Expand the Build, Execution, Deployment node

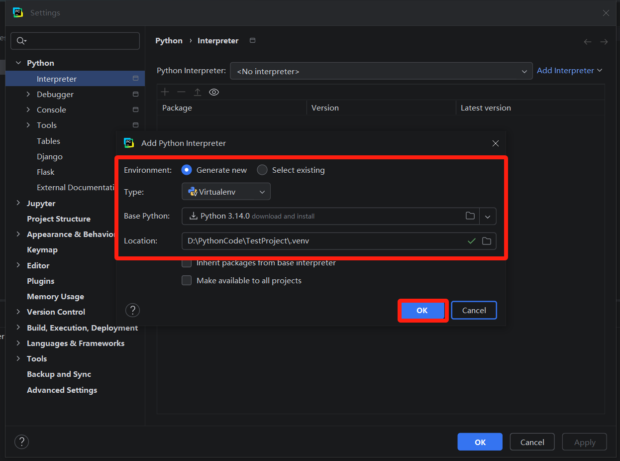click(x=18, y=328)
